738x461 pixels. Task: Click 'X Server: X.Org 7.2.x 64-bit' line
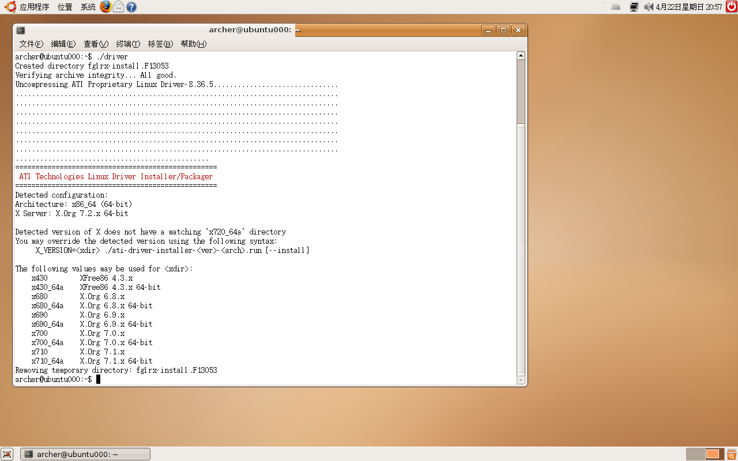point(71,213)
